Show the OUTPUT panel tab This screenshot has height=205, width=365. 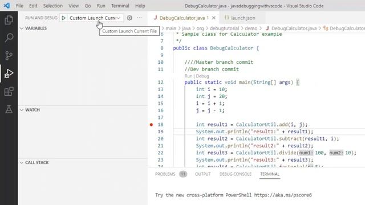(x=203, y=174)
